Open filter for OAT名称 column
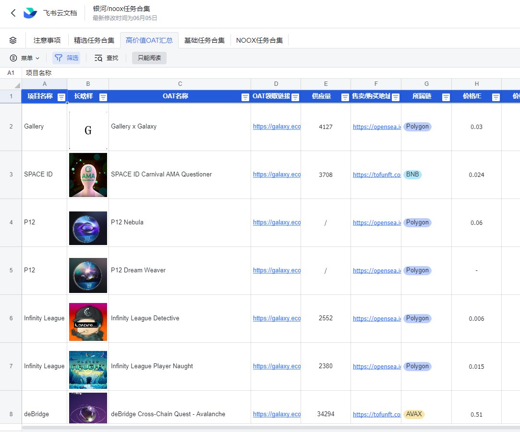This screenshot has width=520, height=432. click(x=245, y=97)
